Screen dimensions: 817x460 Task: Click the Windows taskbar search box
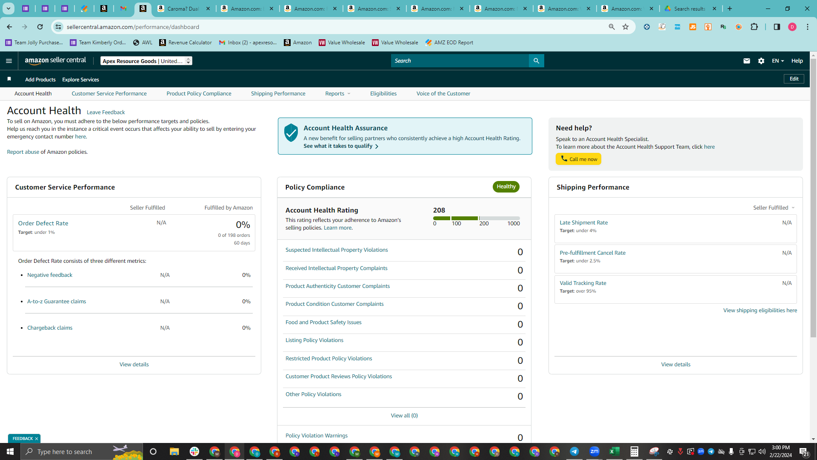82,451
